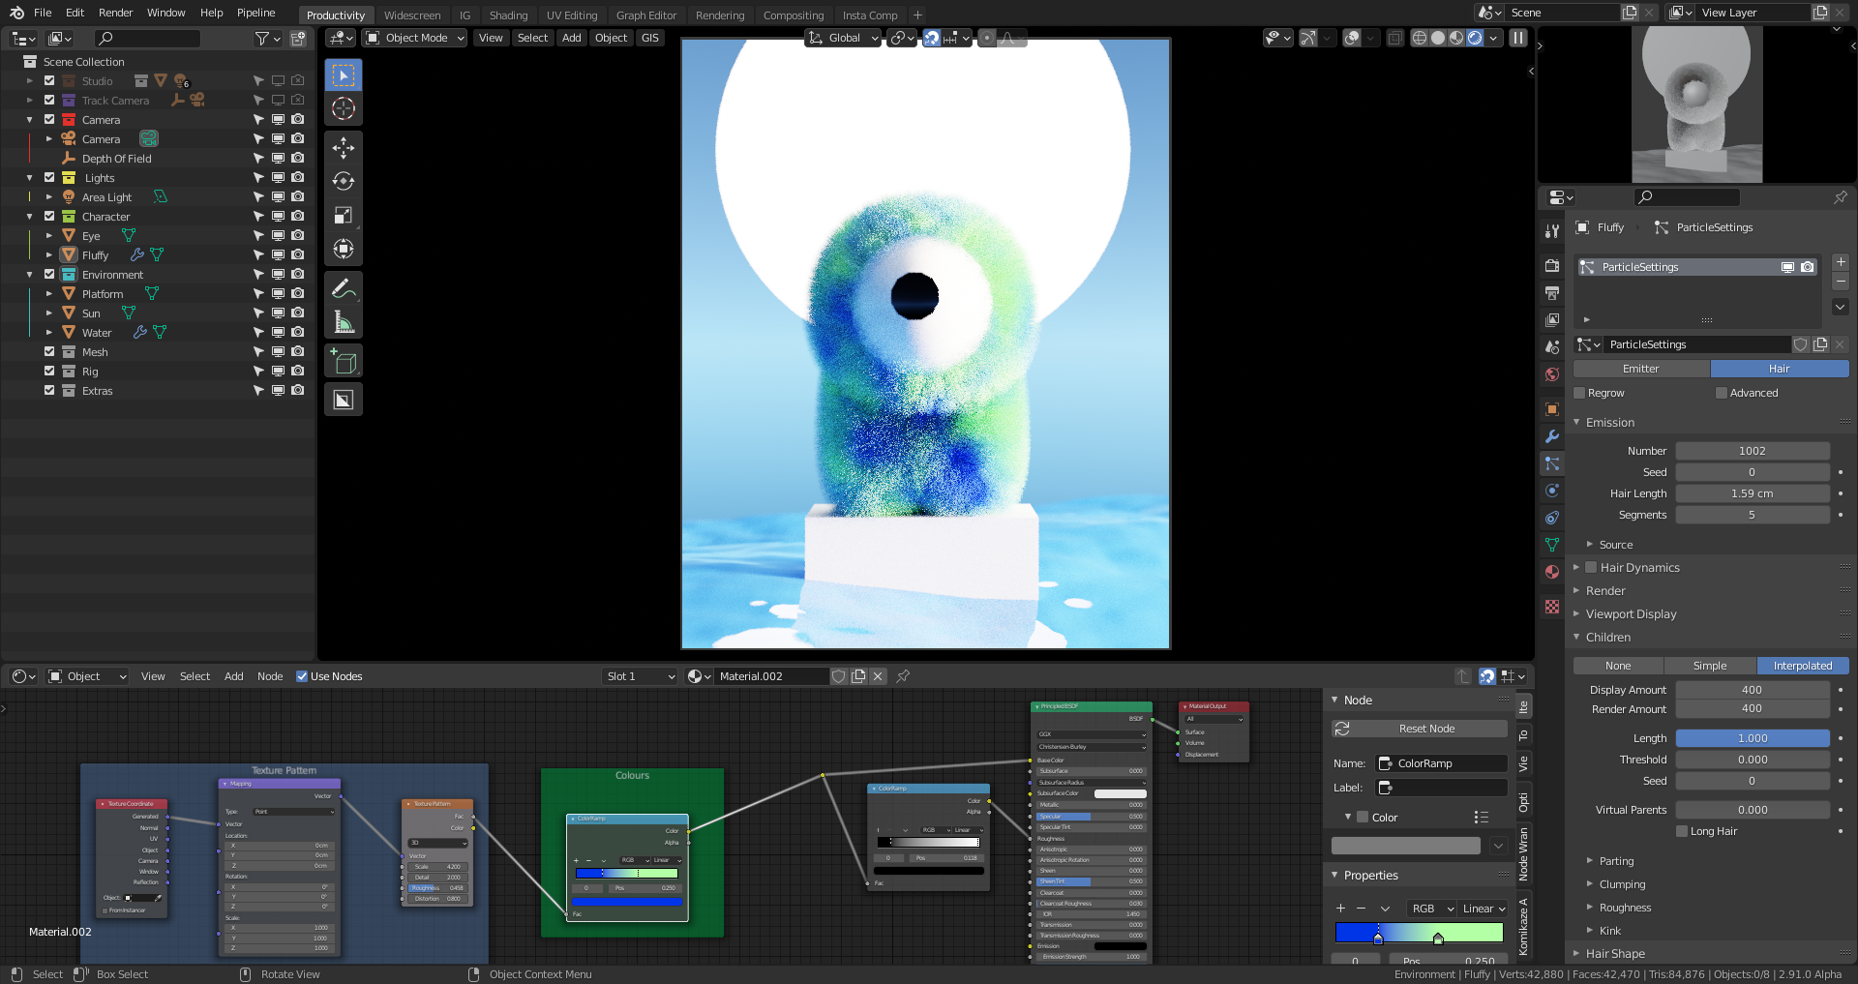Open the Modifier properties wrench icon
Image resolution: width=1858 pixels, height=984 pixels.
coord(1552,436)
